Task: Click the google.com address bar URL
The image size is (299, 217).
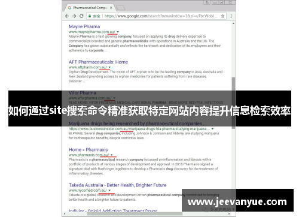Action: [161, 16]
